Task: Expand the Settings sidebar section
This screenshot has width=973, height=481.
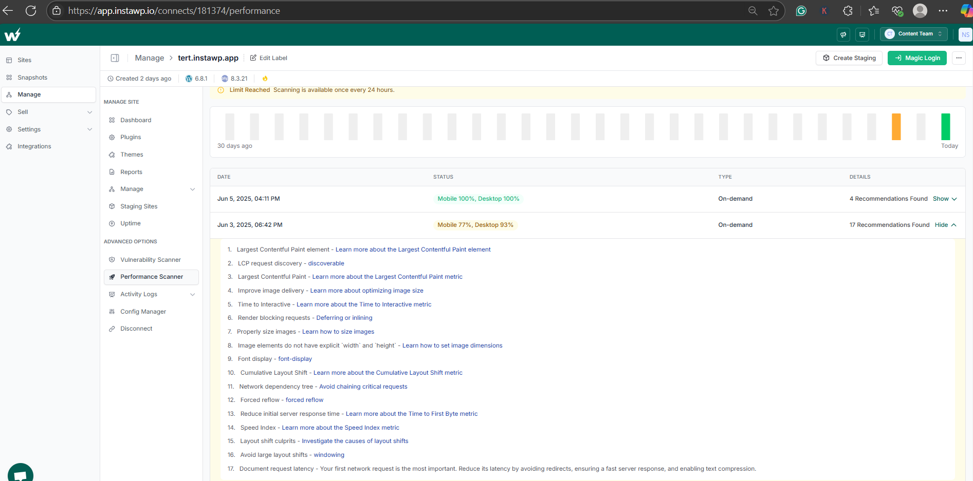Action: coord(89,129)
